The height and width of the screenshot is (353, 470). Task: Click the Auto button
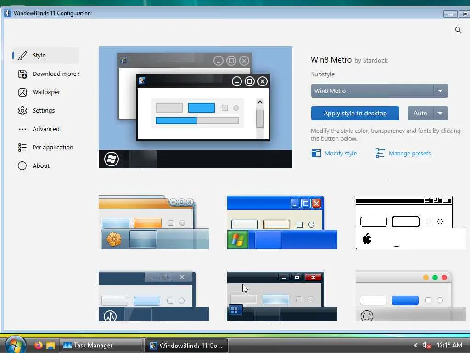click(x=420, y=113)
